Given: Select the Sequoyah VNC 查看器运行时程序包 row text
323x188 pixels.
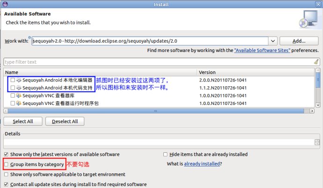Looking at the screenshot, I should [60, 103].
